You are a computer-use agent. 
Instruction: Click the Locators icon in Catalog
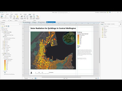pyautogui.click(x=103, y=37)
